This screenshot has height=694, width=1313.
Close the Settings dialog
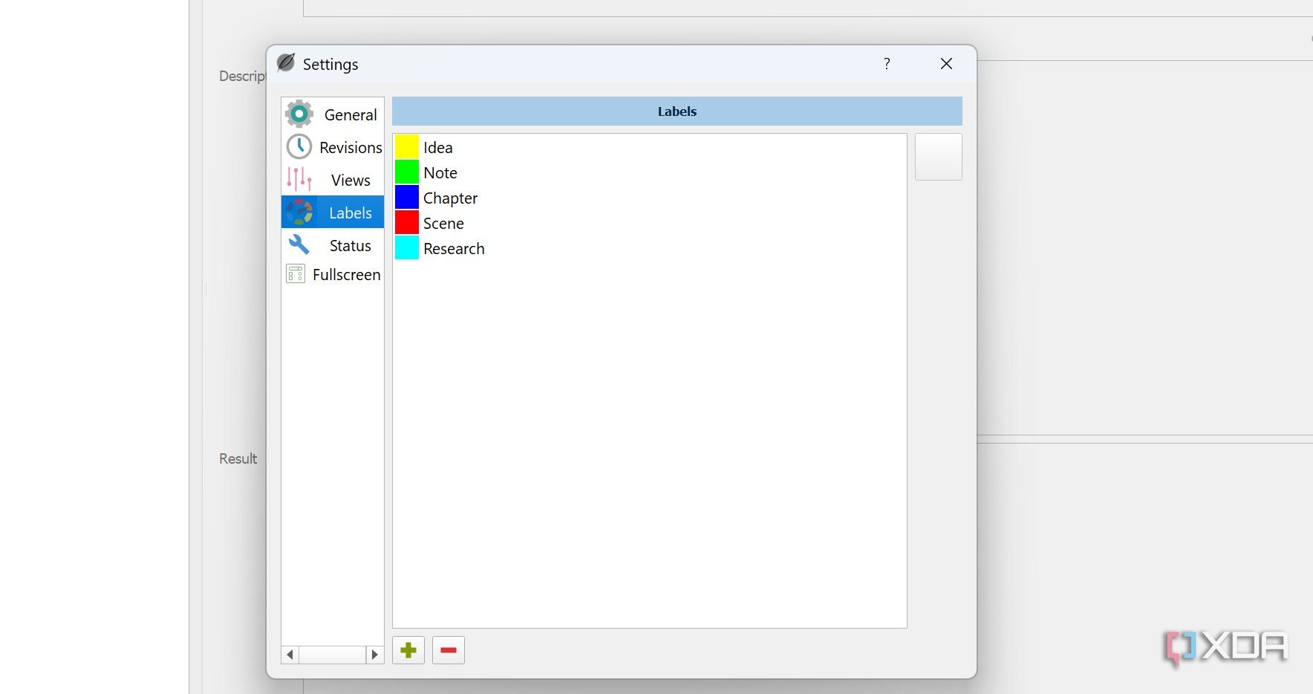point(946,64)
